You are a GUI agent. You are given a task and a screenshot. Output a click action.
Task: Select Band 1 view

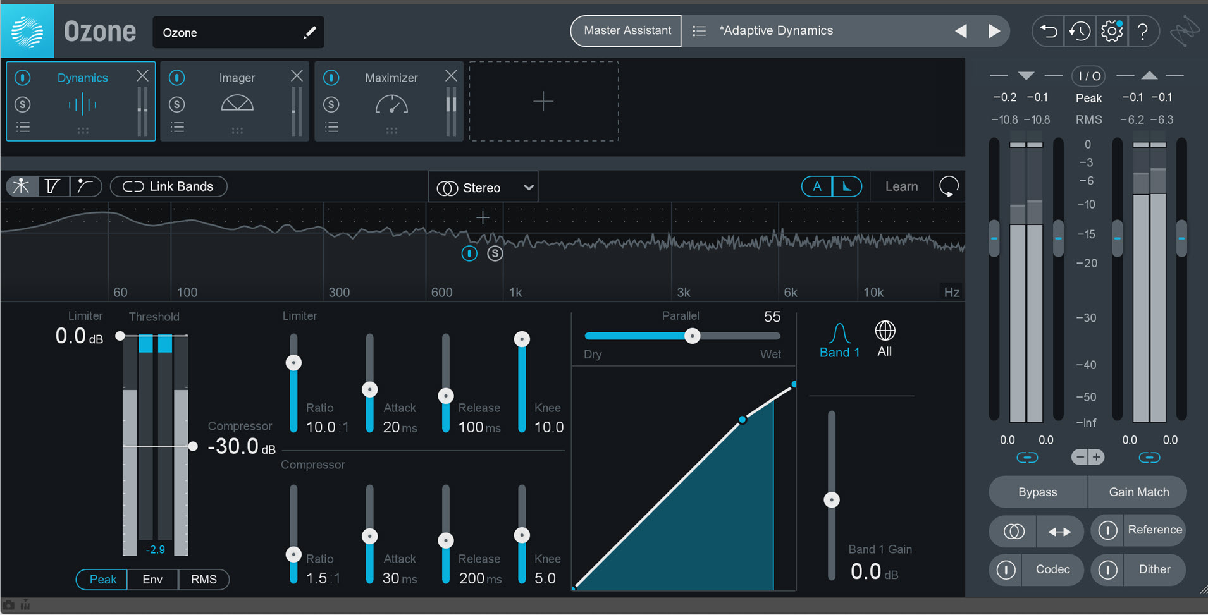point(839,341)
